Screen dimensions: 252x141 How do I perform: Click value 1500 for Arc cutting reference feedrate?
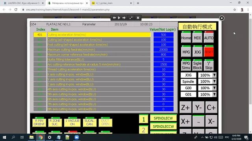(163, 64)
